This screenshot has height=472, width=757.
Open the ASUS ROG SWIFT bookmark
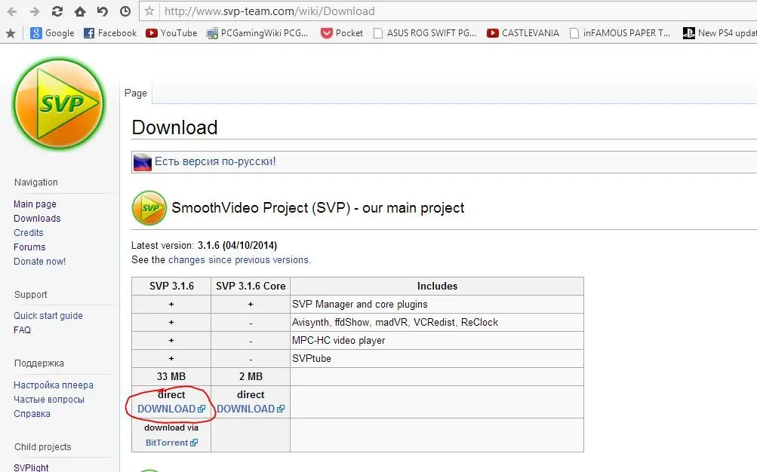click(x=425, y=33)
